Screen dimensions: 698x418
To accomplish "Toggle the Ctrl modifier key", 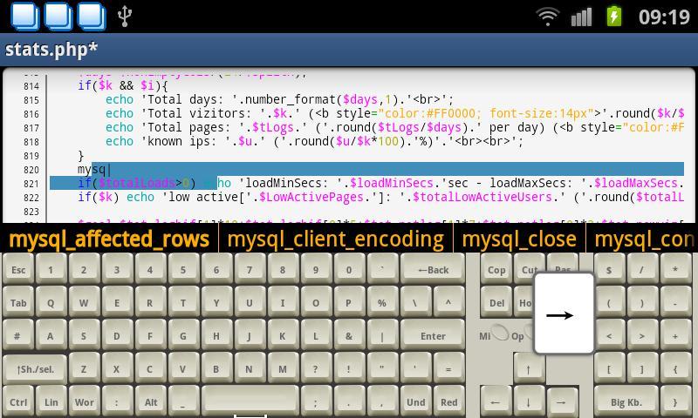I will 18,402.
